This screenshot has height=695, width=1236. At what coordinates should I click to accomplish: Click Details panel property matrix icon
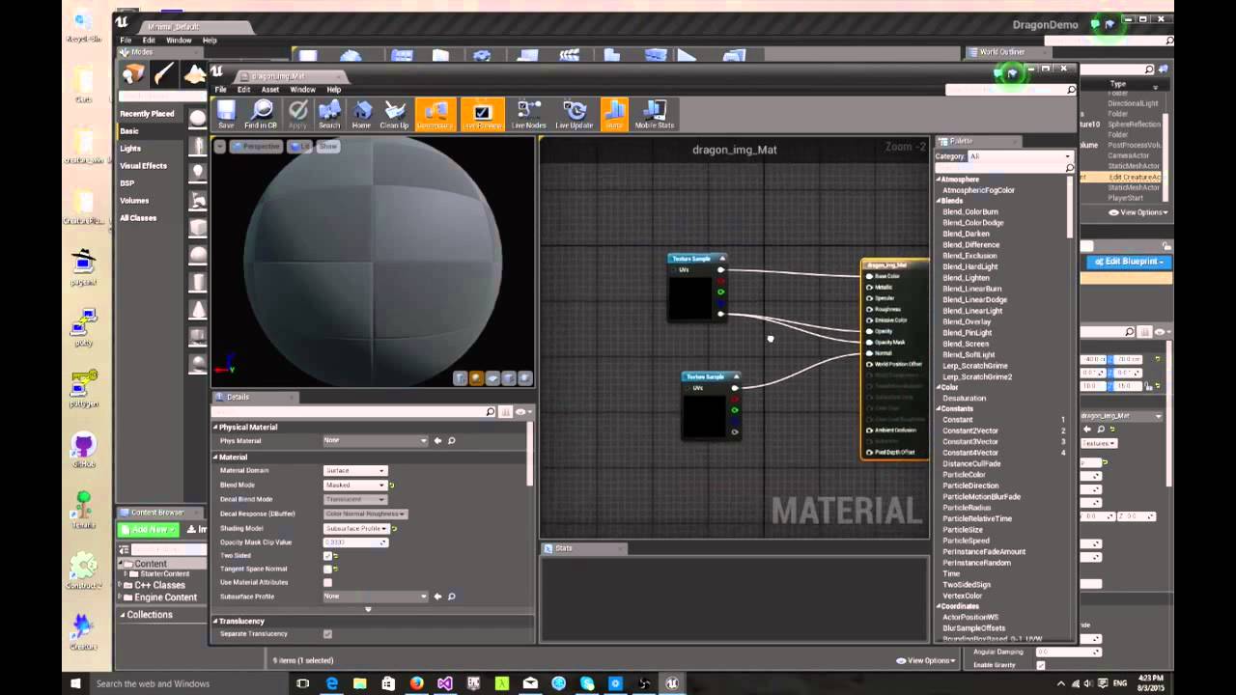tap(505, 412)
